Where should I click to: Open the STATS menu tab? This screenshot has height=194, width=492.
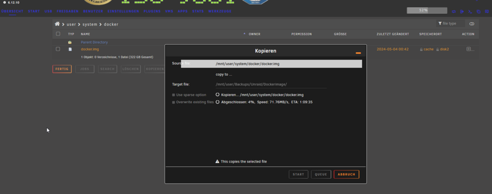tap(198, 11)
